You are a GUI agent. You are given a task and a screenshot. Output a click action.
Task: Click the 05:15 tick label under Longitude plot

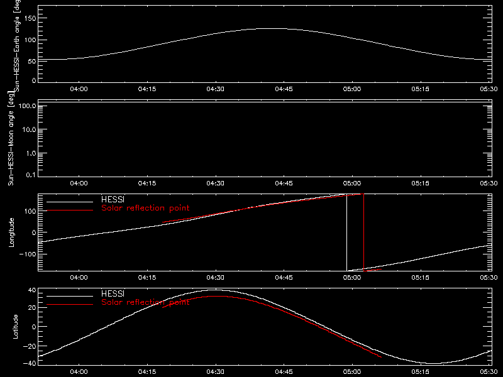click(x=420, y=277)
